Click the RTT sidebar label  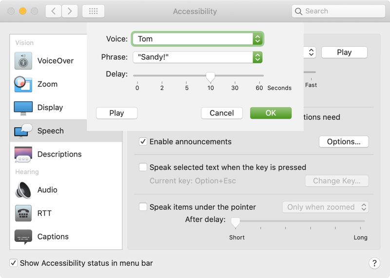click(x=44, y=213)
